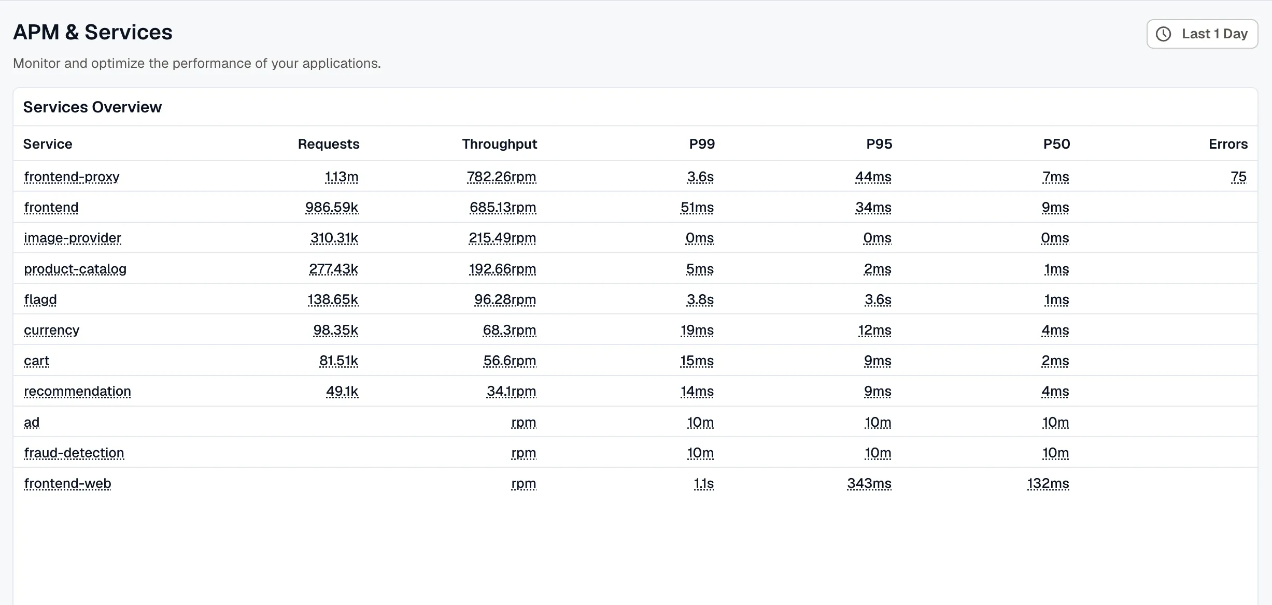
Task: Open the frontend-web service
Action: click(x=68, y=483)
